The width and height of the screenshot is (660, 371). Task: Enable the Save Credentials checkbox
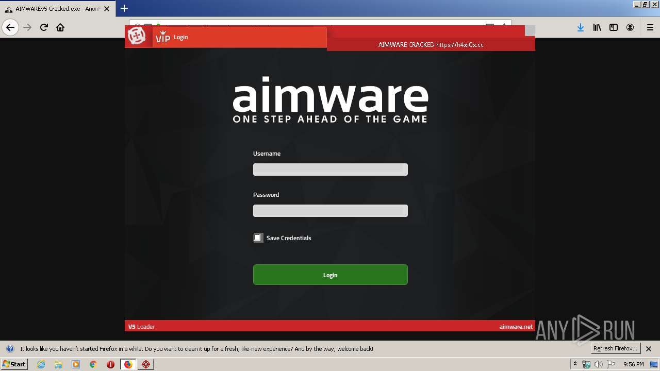tap(258, 238)
